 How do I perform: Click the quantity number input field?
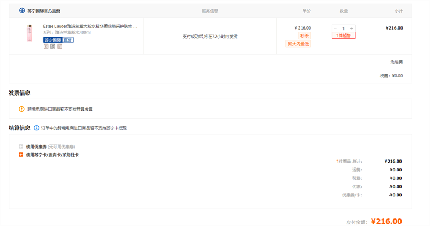tap(343, 28)
